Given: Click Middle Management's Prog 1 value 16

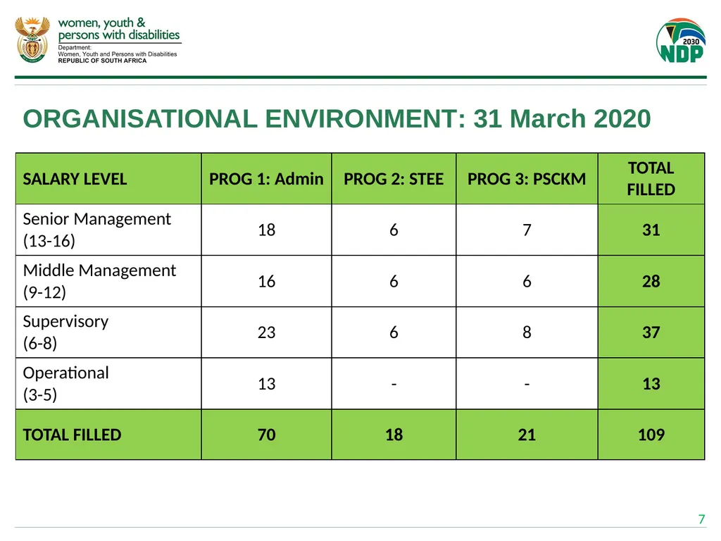Looking at the screenshot, I should coord(267,281).
